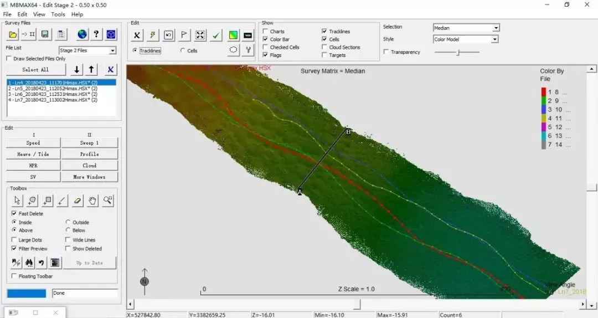Image resolution: width=598 pixels, height=318 pixels.
Task: Click the Sweep 1 button
Action: tap(90, 143)
